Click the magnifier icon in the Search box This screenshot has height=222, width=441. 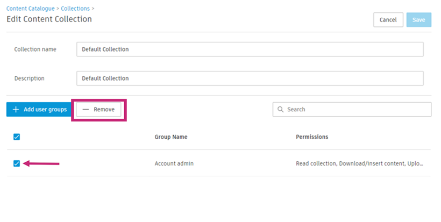click(281, 110)
